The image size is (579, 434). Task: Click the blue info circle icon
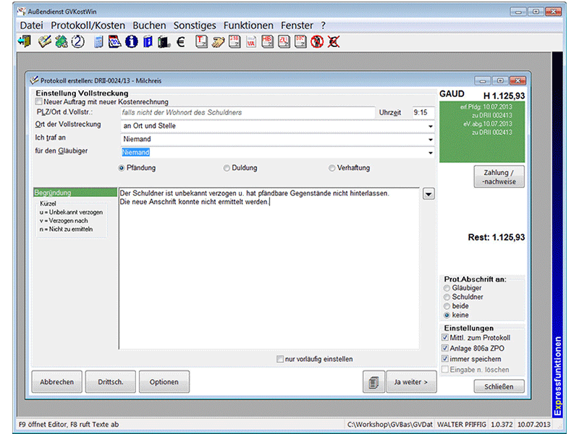[x=131, y=42]
